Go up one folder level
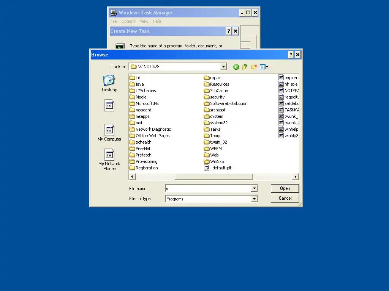 [245, 67]
